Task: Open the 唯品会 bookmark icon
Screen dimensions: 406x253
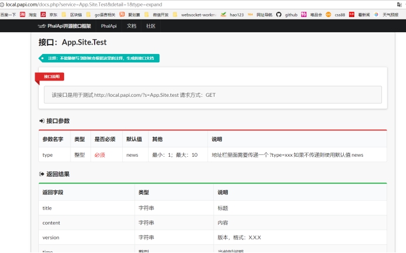Action: click(304, 15)
